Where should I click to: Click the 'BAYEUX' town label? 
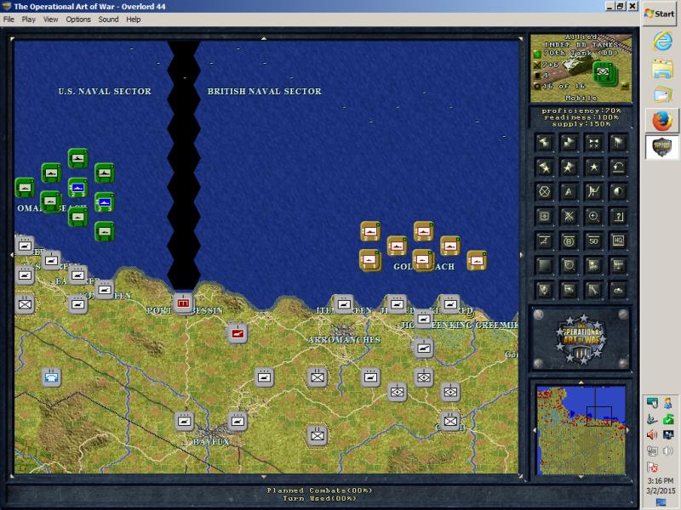point(211,442)
